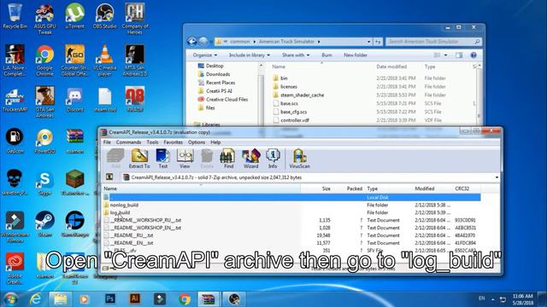Show hidden system tray icons arrow
The height and width of the screenshot is (307, 547).
click(492, 299)
